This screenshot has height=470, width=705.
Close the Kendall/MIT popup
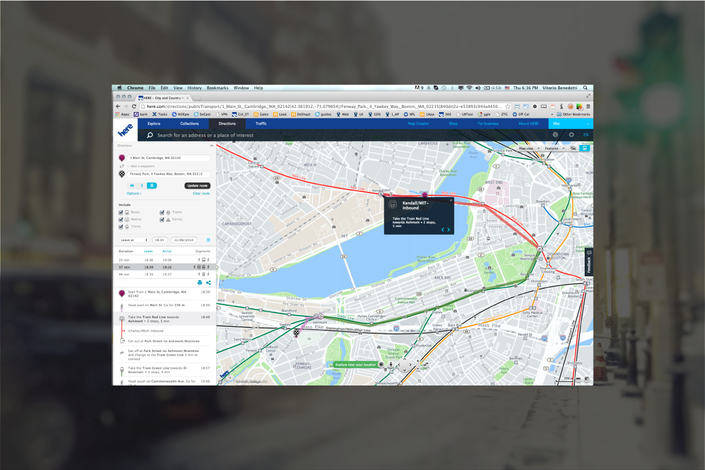(x=451, y=201)
